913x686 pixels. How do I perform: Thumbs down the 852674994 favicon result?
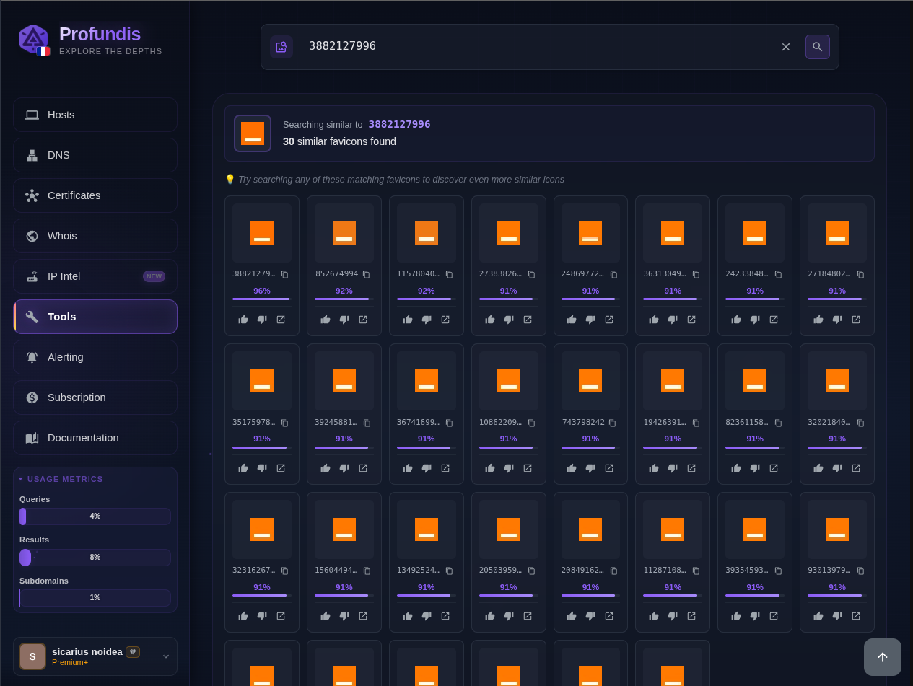344,320
